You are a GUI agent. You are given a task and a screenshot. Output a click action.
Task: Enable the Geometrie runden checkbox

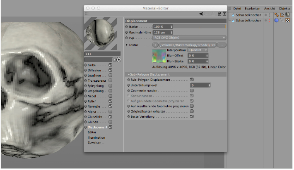pyautogui.click(x=192, y=90)
